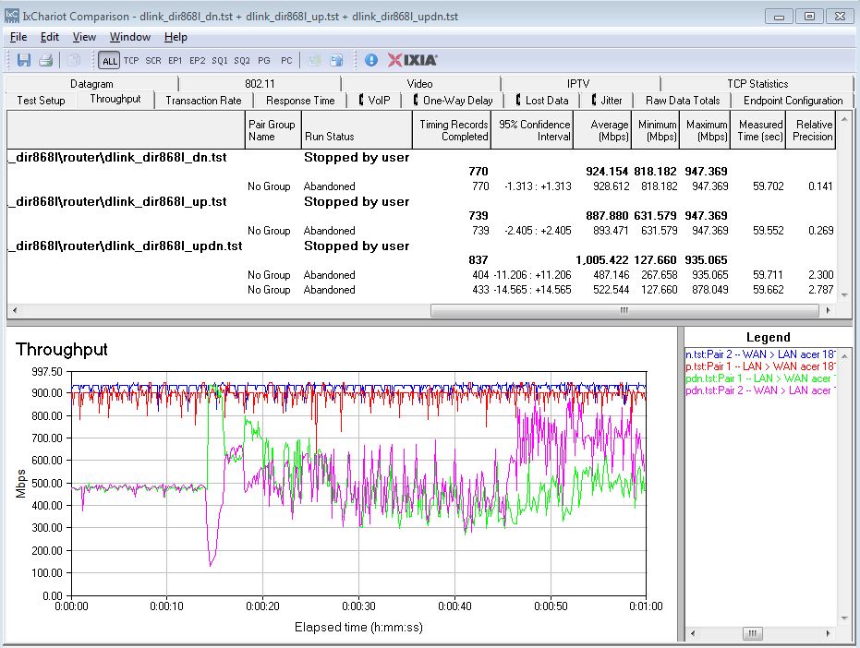Switch to the Video tab
Image resolution: width=860 pixels, height=648 pixels.
[419, 84]
